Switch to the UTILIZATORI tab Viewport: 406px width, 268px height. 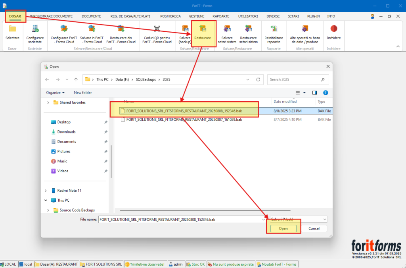(x=248, y=16)
